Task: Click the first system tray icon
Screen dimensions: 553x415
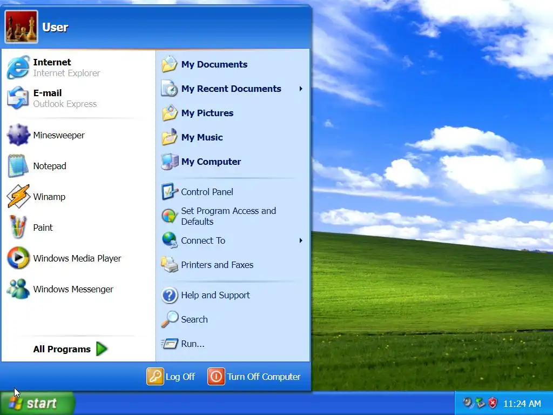Action: (468, 403)
